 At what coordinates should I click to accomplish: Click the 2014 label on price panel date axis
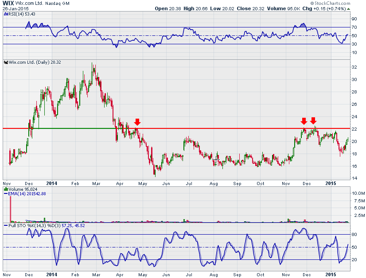pos(51,183)
